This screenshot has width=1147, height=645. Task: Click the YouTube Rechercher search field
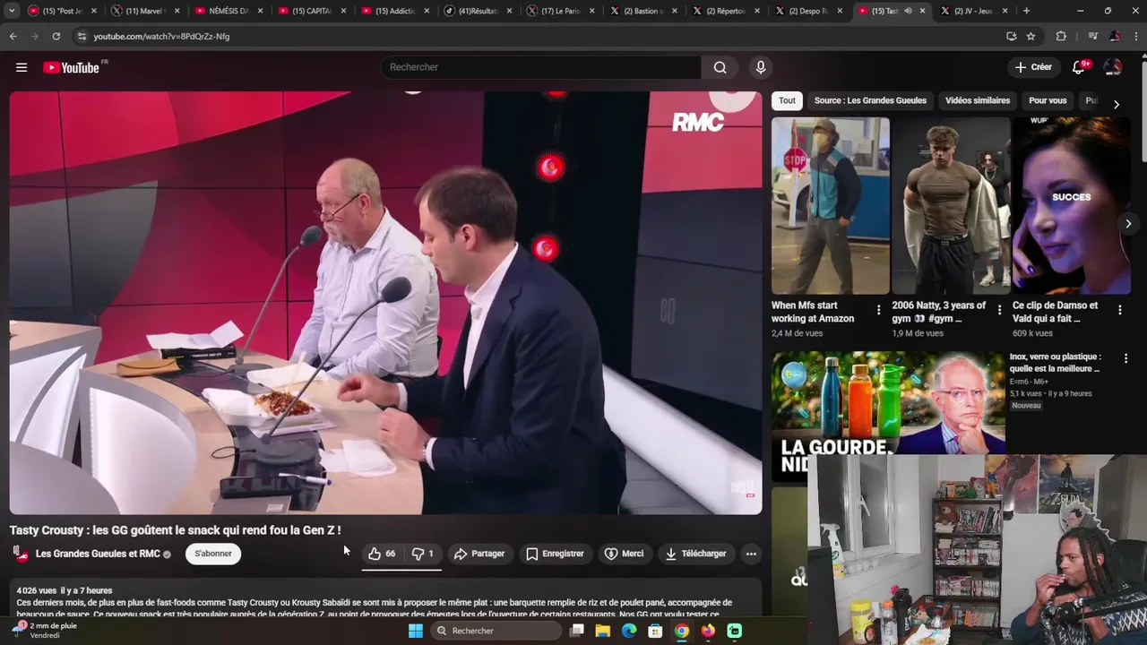pyautogui.click(x=542, y=67)
